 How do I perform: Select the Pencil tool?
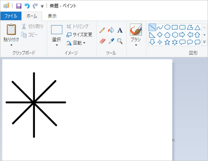pos(102,30)
